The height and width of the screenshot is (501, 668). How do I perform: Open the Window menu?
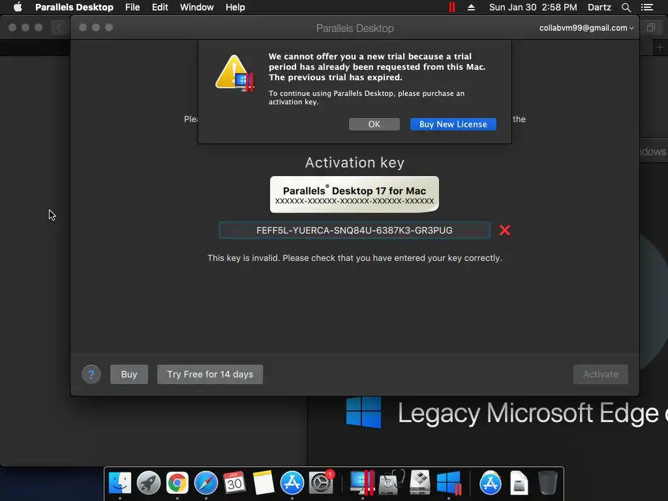197,7
